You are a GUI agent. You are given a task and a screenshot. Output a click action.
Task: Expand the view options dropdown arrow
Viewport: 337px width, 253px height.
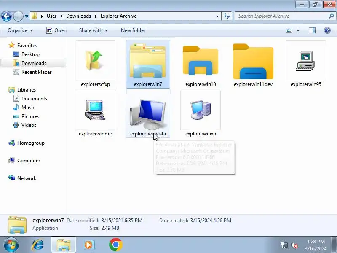[x=298, y=30]
